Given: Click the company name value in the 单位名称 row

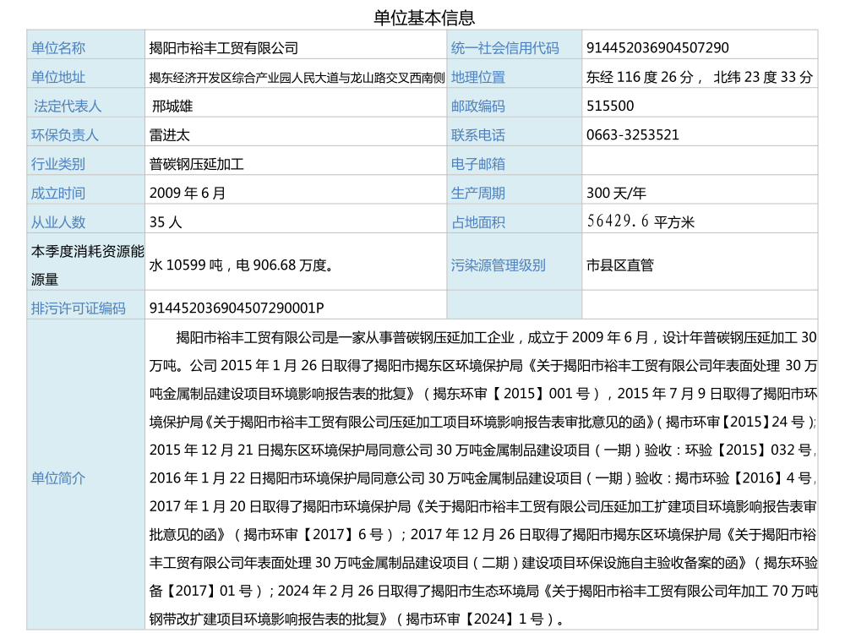Looking at the screenshot, I should [224, 48].
